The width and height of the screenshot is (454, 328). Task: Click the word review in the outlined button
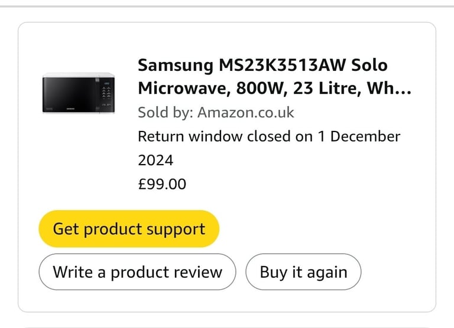(x=199, y=272)
